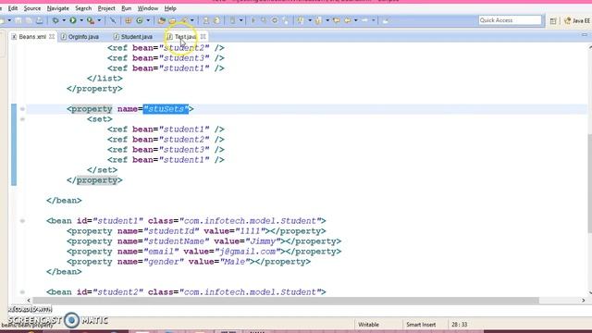Click the Print icon in the toolbar

point(39,20)
